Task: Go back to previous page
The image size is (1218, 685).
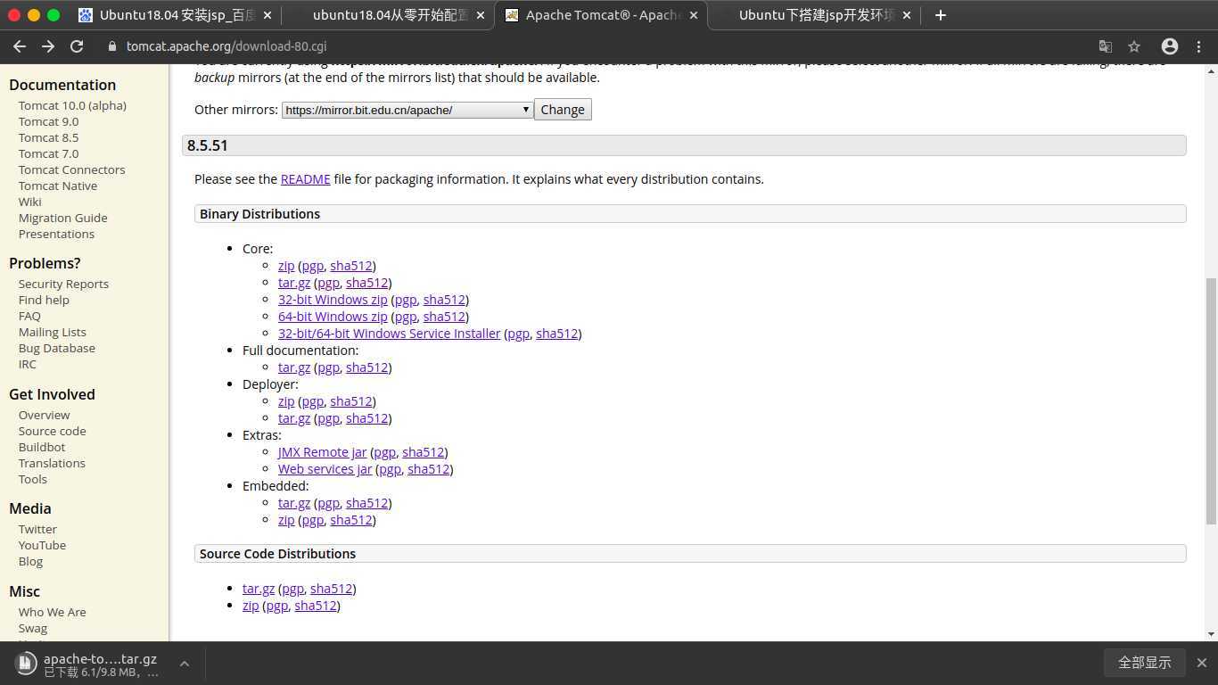Action: coord(20,46)
